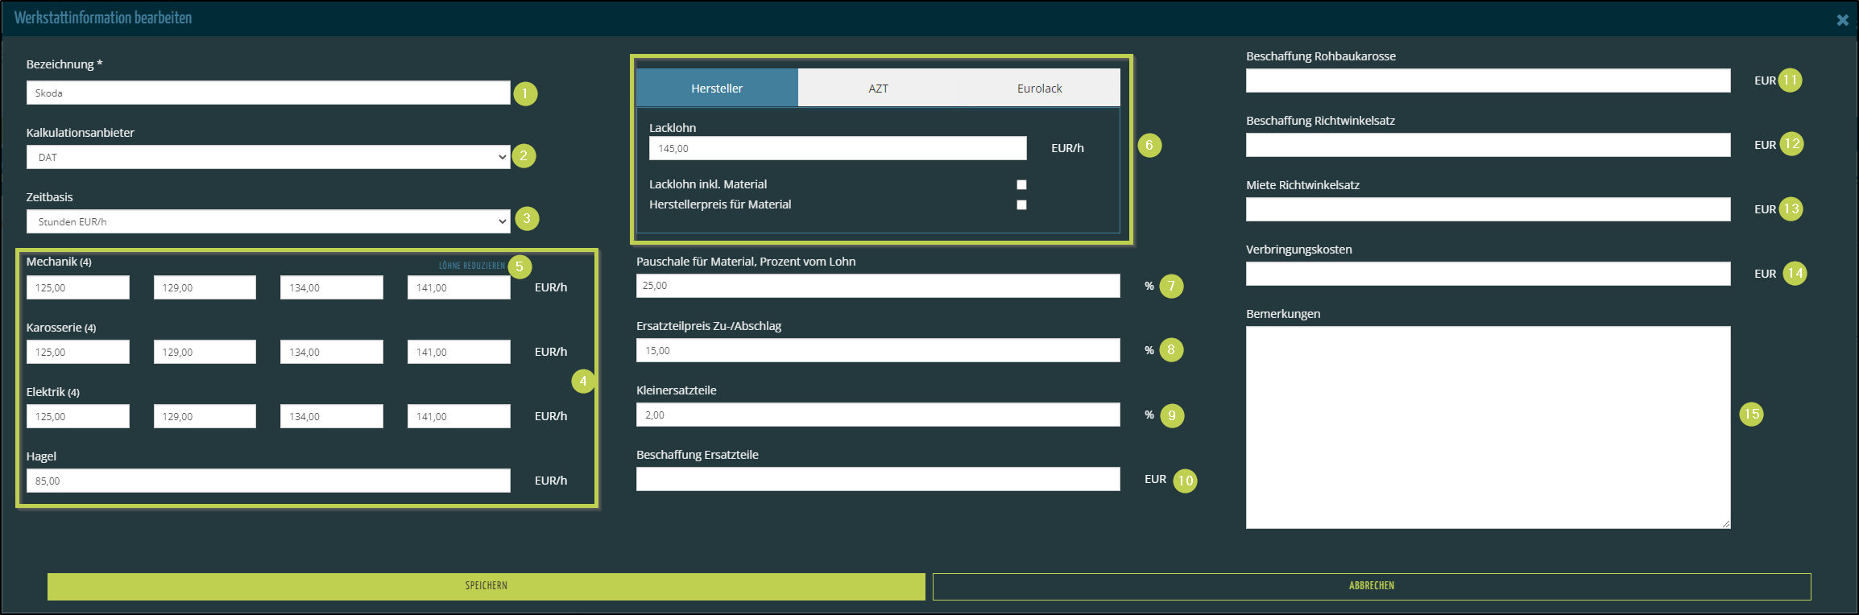Click into the Bemerkungen text area
Image resolution: width=1859 pixels, height=615 pixels.
1488,427
